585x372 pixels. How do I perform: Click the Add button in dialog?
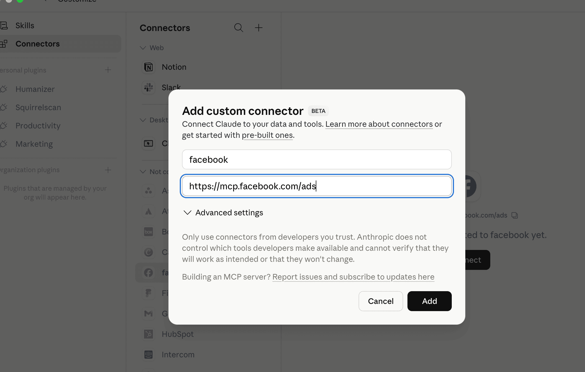pos(429,301)
